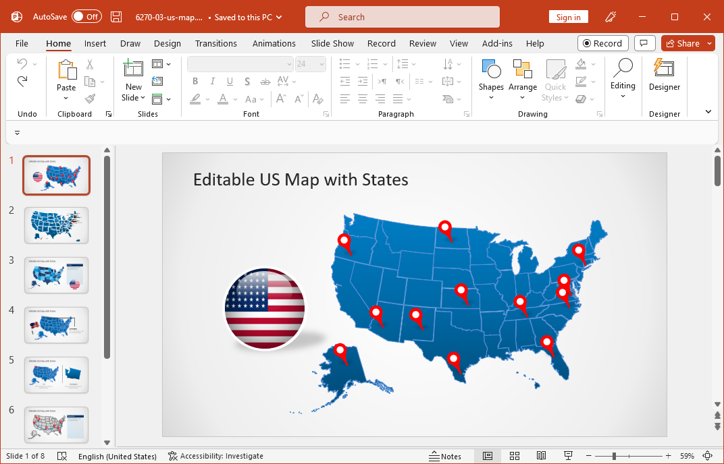
Task: Toggle the Notes pane
Action: click(446, 456)
